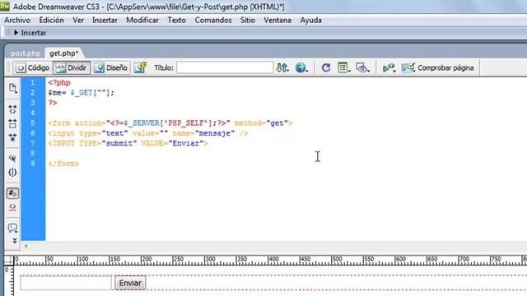Open the Sitio menu
The width and height of the screenshot is (527, 296).
248,20
